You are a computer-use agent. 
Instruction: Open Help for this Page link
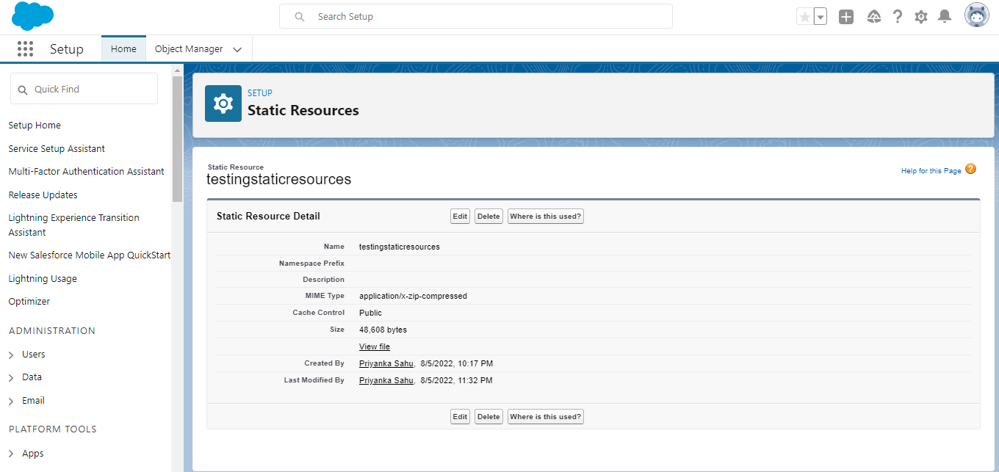(x=931, y=171)
